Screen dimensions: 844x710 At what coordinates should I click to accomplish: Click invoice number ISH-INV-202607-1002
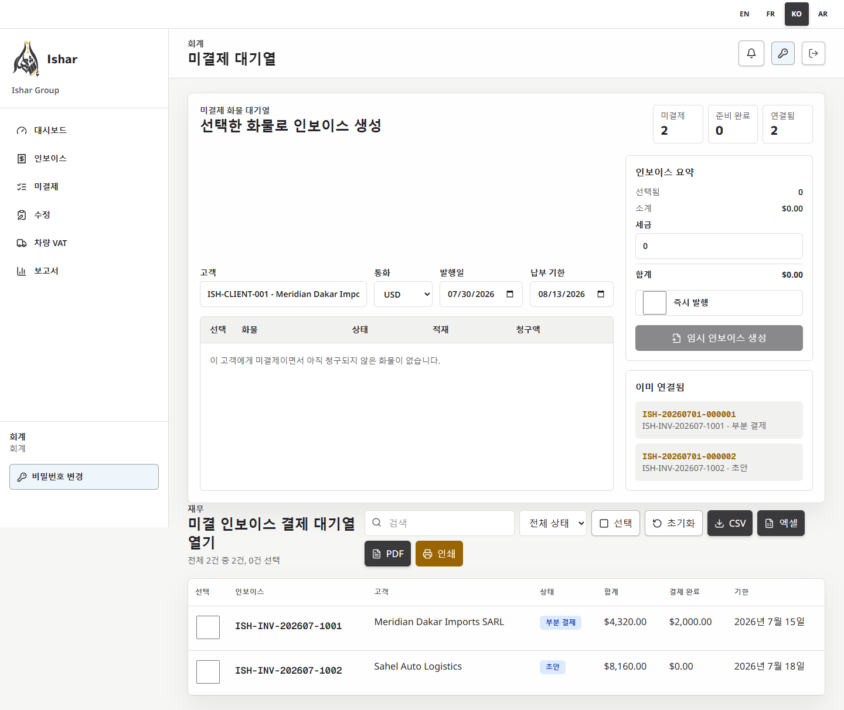(x=288, y=671)
